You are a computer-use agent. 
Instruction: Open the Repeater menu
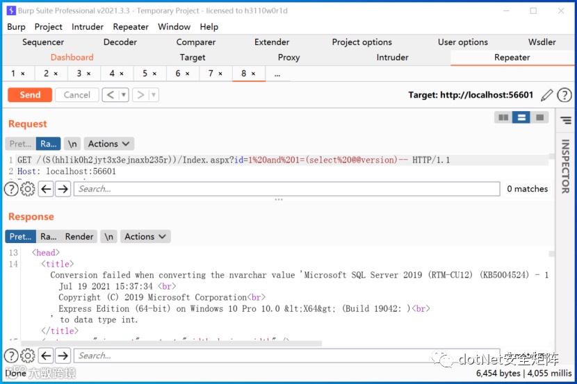[x=131, y=27]
